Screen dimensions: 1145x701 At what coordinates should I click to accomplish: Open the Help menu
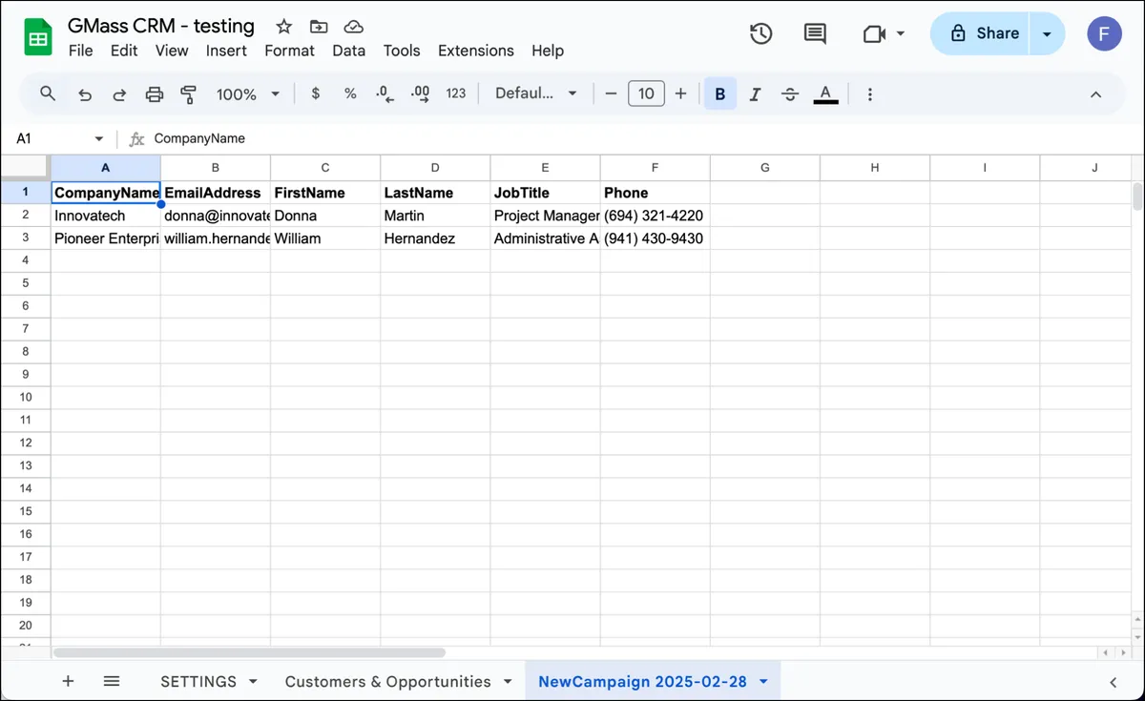click(x=548, y=51)
